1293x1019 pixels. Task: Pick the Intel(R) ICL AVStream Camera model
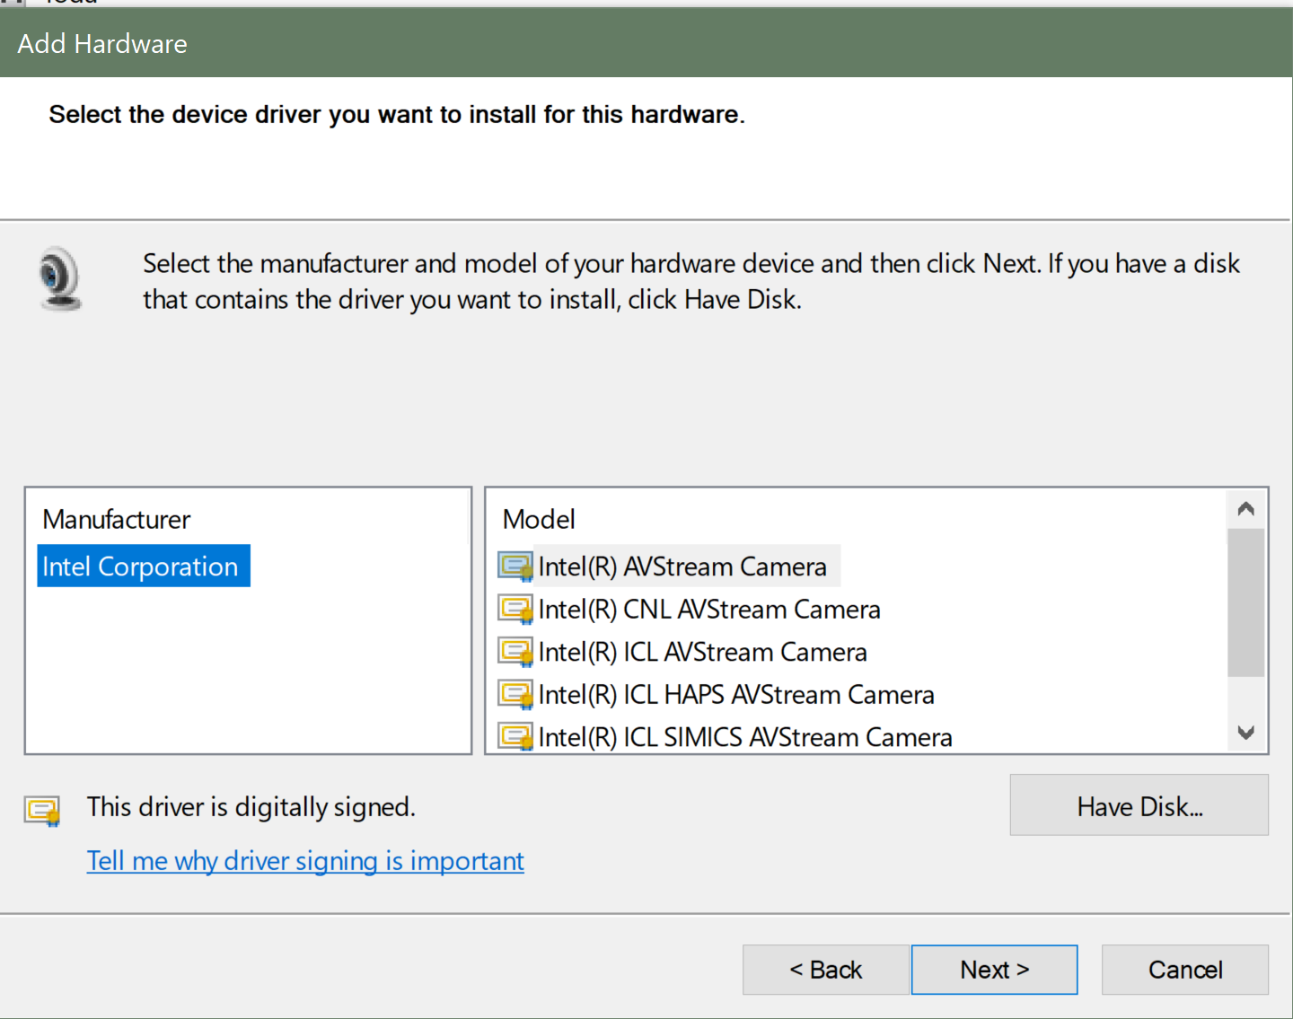(x=702, y=652)
